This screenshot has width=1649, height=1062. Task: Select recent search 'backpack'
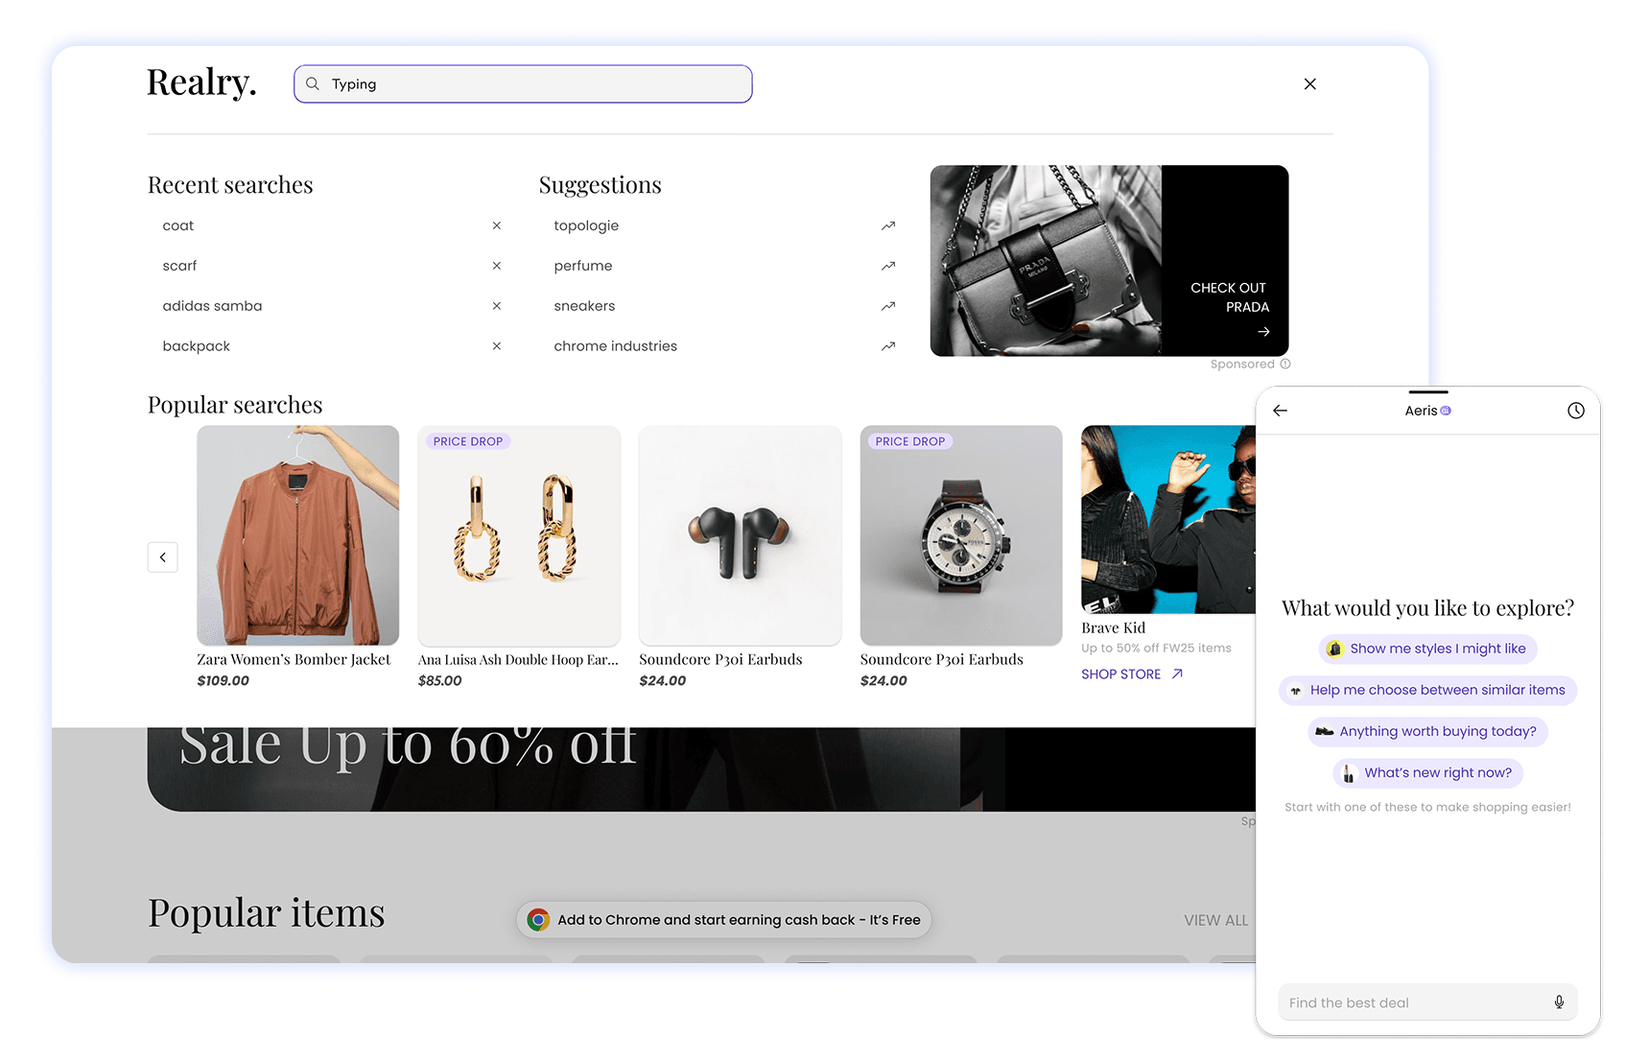click(197, 346)
